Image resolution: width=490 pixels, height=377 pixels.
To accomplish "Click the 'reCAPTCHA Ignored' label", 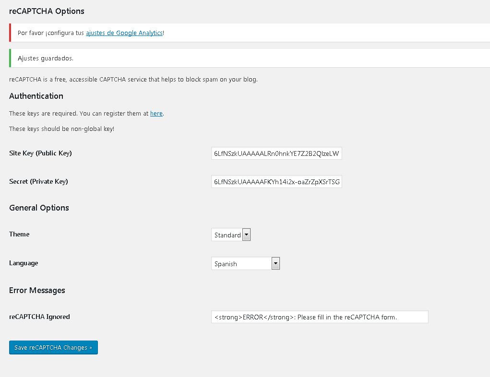I will click(x=39, y=317).
